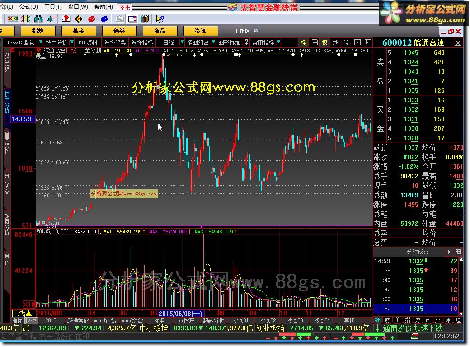Switch to the 技术分析 side tab
This screenshot has width=470, height=347.
(x=7, y=102)
